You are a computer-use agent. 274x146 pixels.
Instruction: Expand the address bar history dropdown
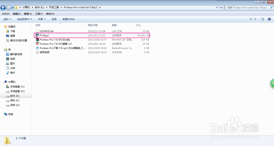coord(217,7)
